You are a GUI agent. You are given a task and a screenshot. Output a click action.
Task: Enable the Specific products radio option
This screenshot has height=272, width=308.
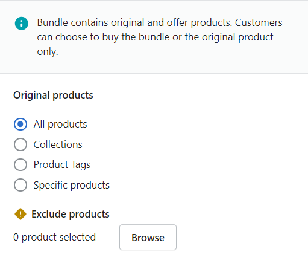click(x=20, y=185)
